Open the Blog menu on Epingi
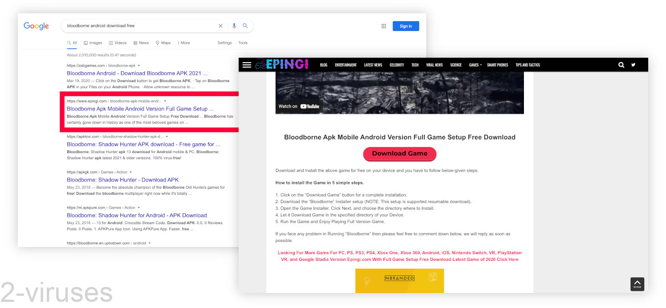The height and width of the screenshot is (308, 666). click(324, 65)
